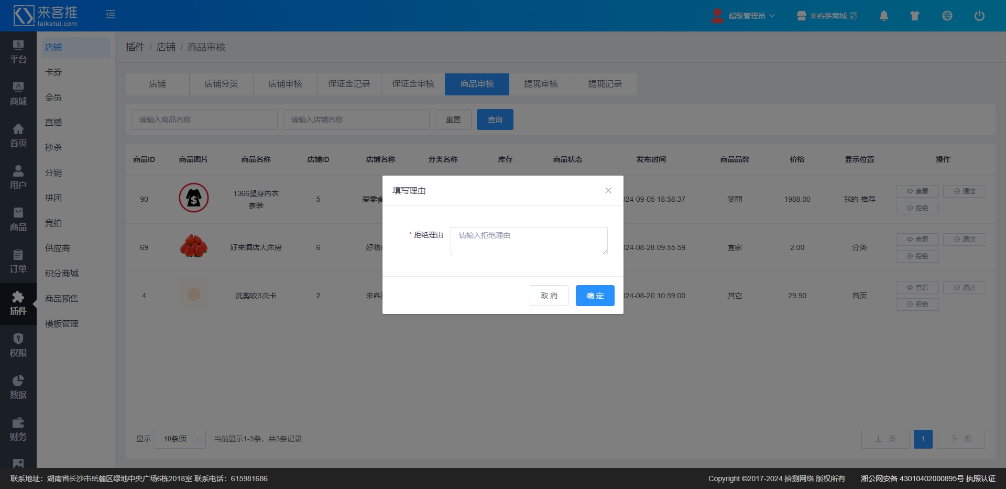
Task: Switch to the 提现审核 tab
Action: tap(541, 84)
